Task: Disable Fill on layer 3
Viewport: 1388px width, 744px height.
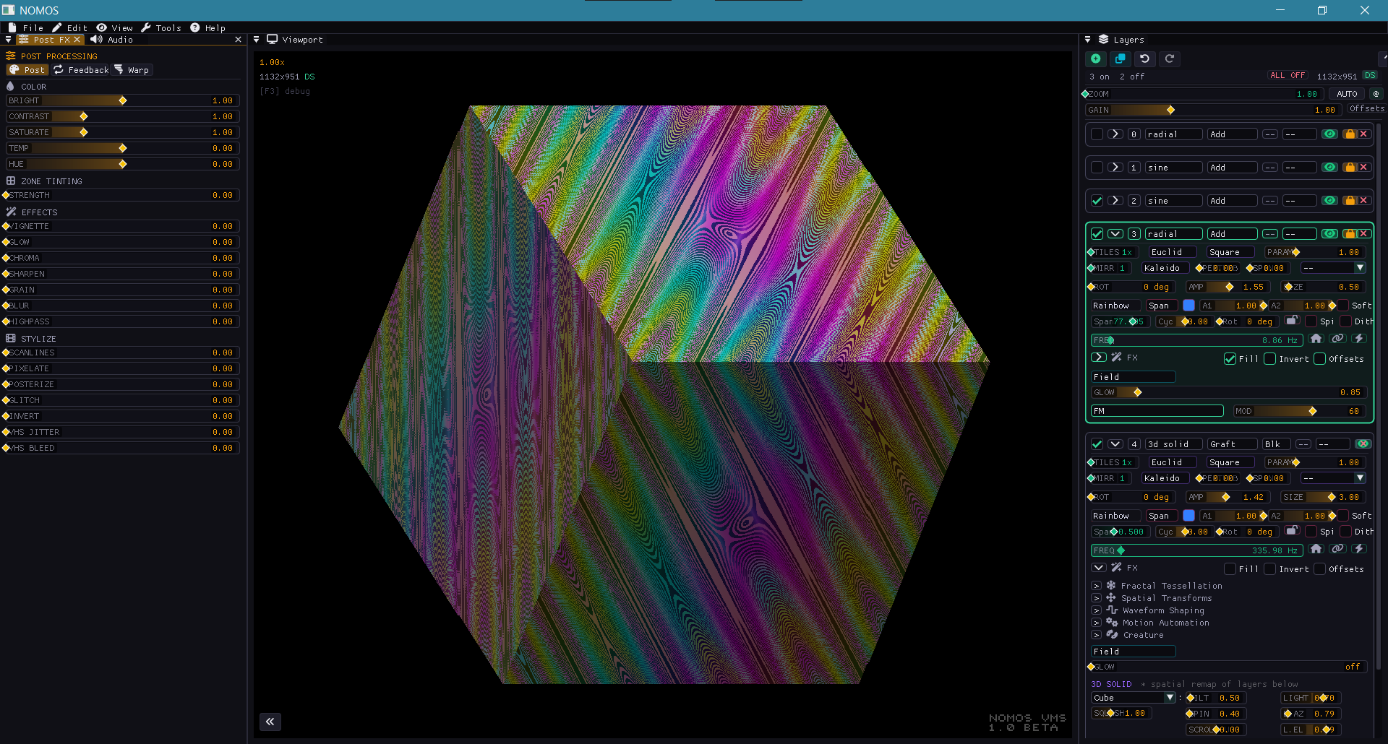Action: (1229, 359)
